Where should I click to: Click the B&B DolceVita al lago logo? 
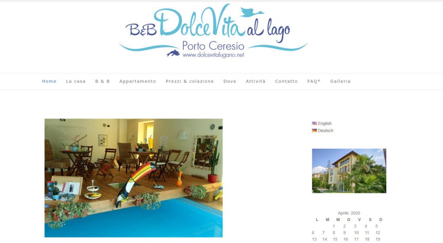(214, 31)
